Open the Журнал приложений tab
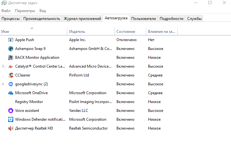 pyautogui.click(x=82, y=19)
